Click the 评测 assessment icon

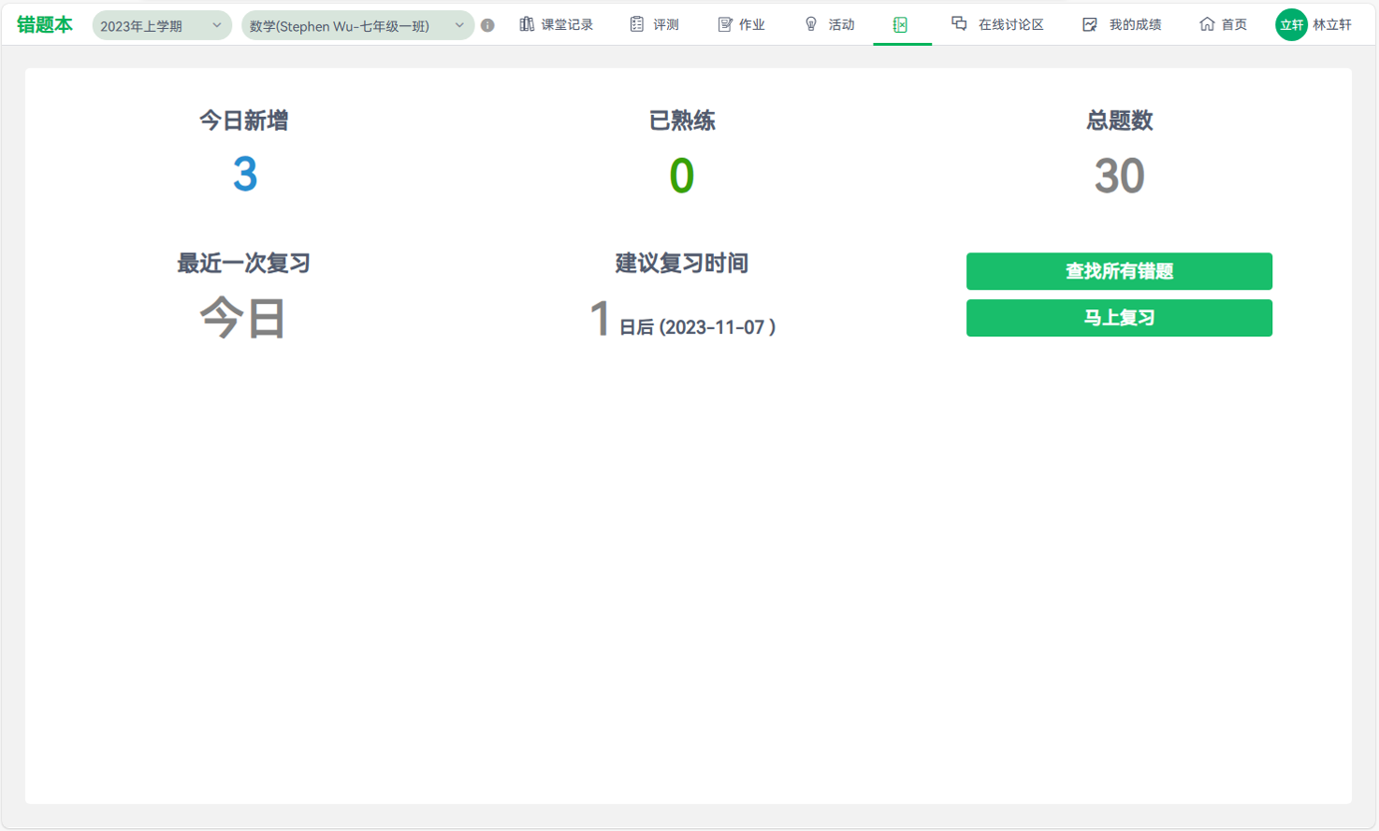(x=637, y=24)
